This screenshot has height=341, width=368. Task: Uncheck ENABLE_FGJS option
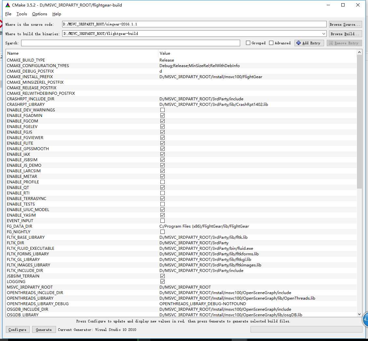[162, 132]
